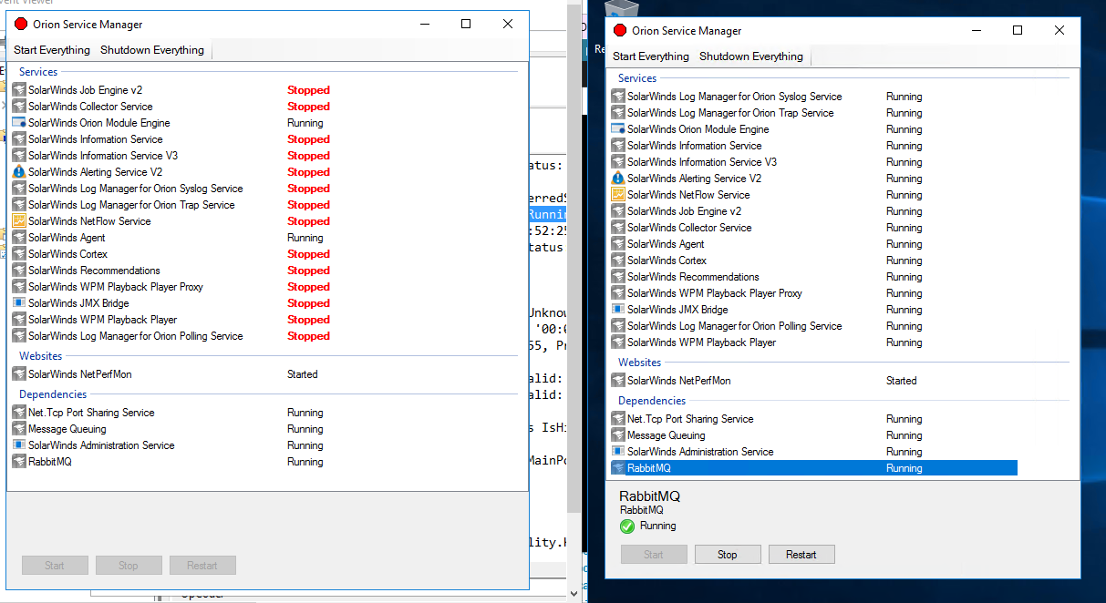Select Message Queuing icon in right window
Image resolution: width=1106 pixels, height=603 pixels.
(618, 435)
